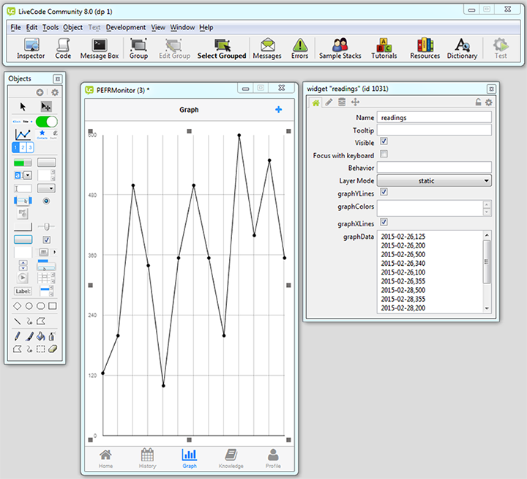This screenshot has height=479, width=527.
Task: Open the Layer Mode dropdown
Action: click(x=434, y=180)
